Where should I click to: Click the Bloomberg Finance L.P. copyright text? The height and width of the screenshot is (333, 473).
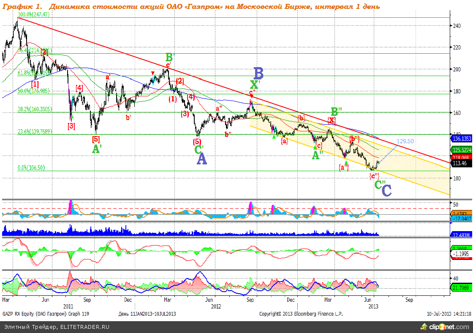(x=301, y=314)
